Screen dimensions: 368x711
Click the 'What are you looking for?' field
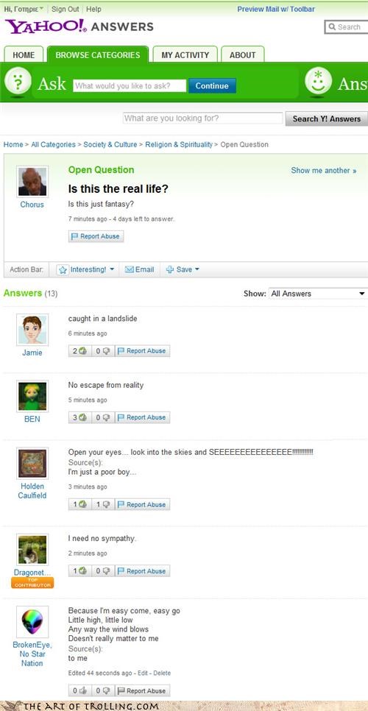(202, 118)
